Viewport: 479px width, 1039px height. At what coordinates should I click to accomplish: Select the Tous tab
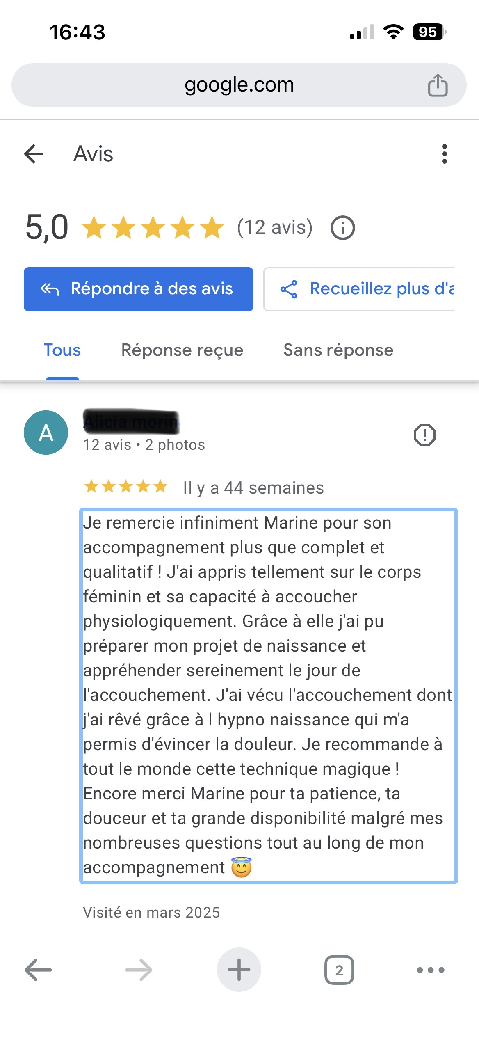62,350
